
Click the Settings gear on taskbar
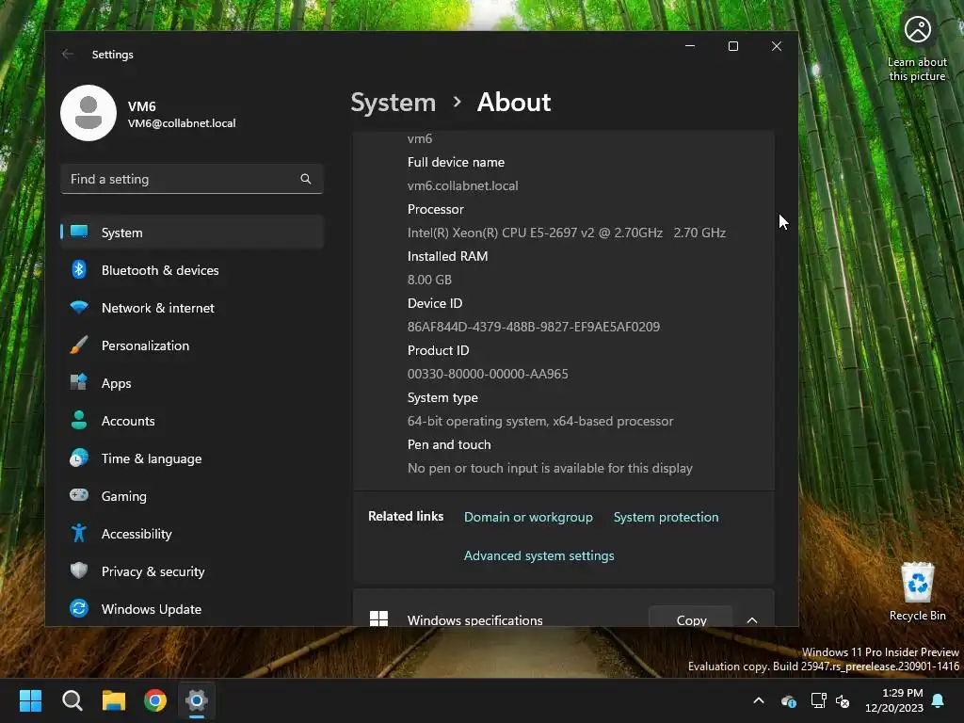(197, 700)
